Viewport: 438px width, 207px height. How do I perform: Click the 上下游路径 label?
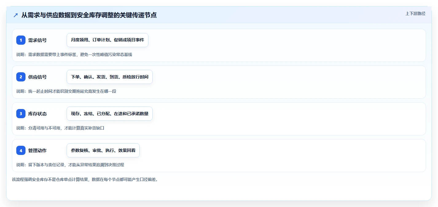pyautogui.click(x=415, y=13)
